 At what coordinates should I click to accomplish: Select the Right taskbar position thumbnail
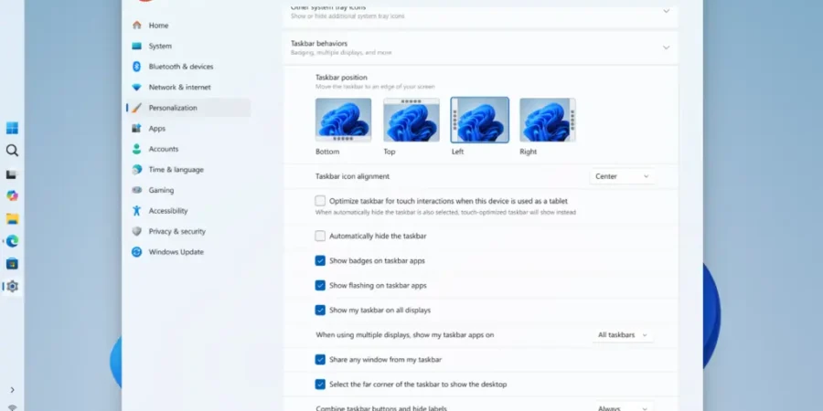[548, 120]
